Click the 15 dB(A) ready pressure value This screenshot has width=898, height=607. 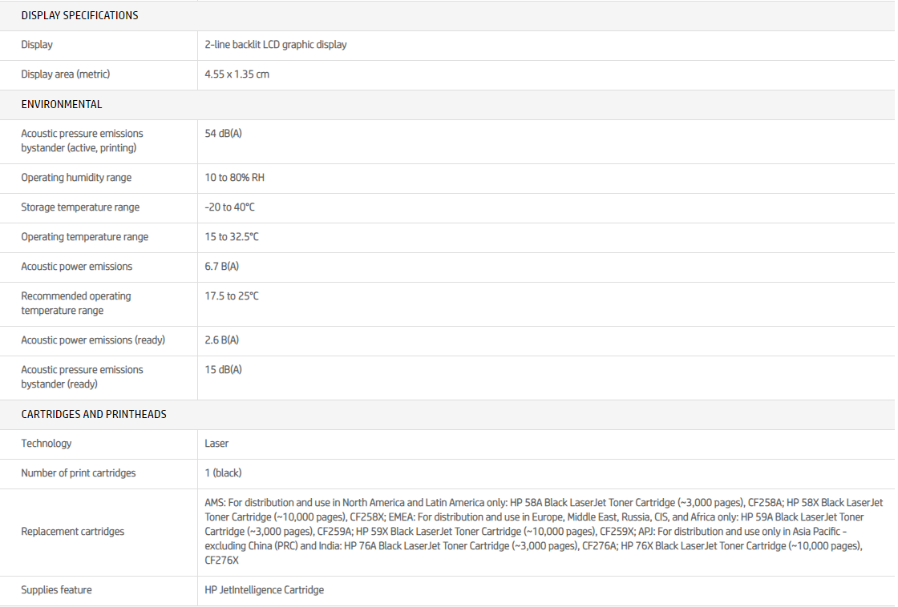pos(224,370)
